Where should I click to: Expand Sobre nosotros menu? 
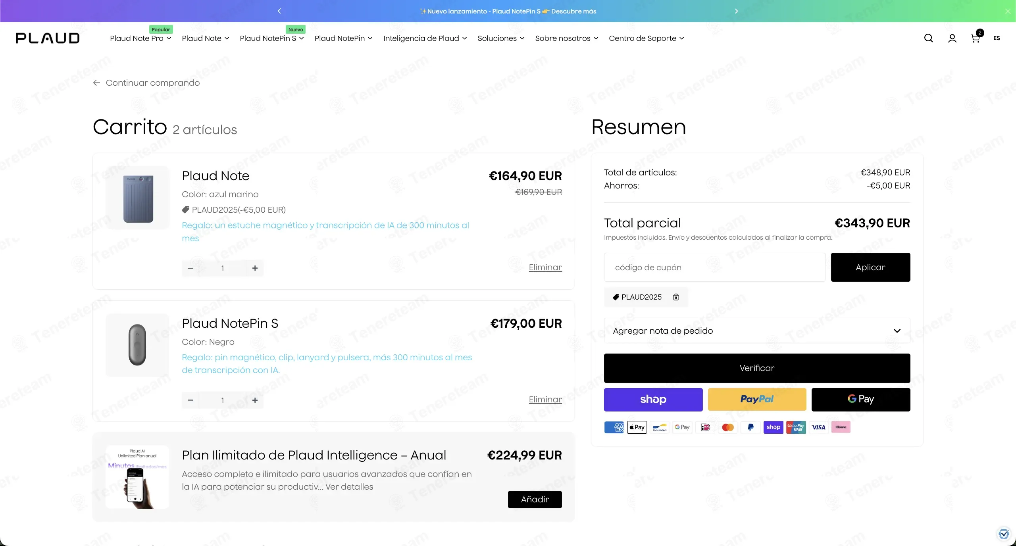(x=567, y=38)
